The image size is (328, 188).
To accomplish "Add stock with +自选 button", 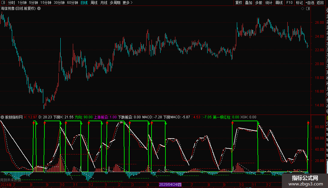I will click(x=310, y=3).
